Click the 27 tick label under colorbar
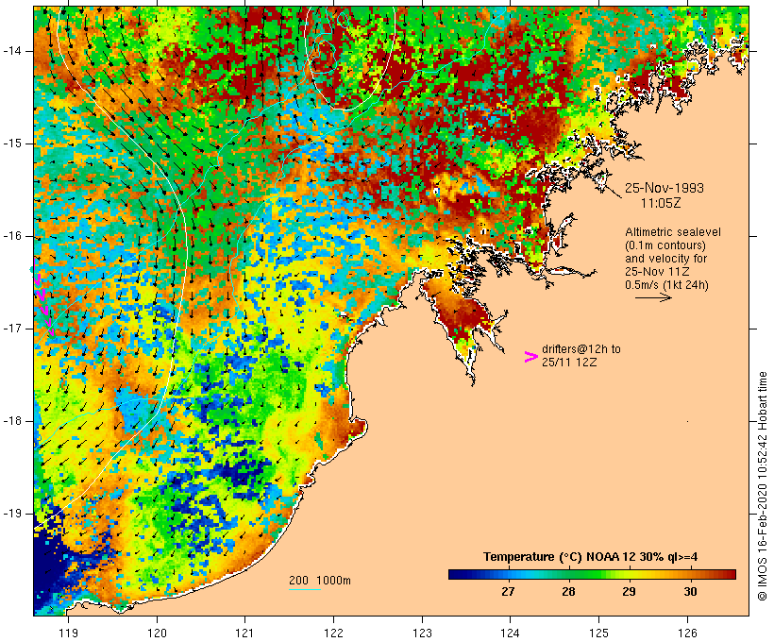Image resolution: width=774 pixels, height=642 pixels. (508, 592)
